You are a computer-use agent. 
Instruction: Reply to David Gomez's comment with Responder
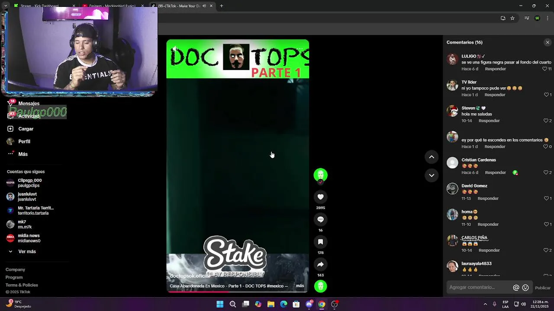coord(488,198)
